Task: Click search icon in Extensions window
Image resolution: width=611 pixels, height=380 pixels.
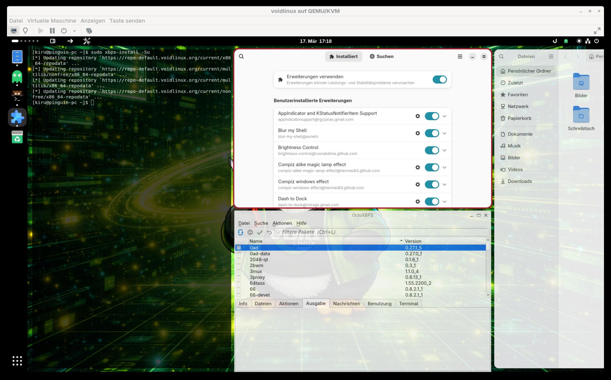Action: tap(241, 56)
